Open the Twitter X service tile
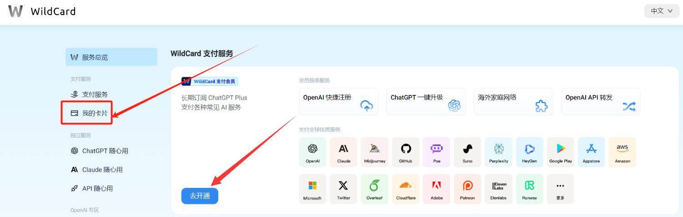 click(344, 189)
